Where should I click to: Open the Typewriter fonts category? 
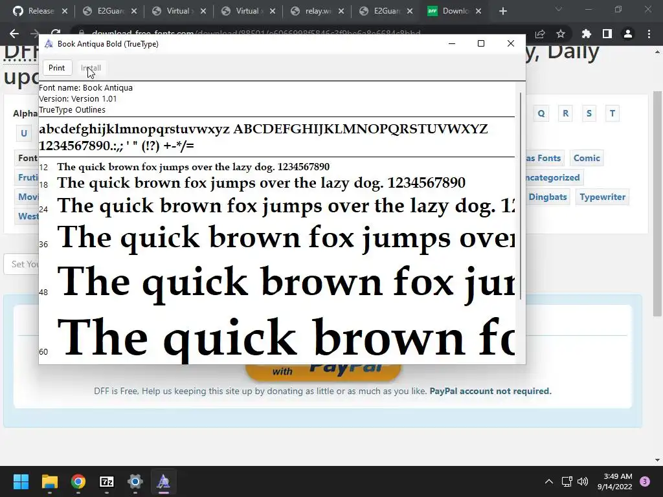tap(602, 197)
